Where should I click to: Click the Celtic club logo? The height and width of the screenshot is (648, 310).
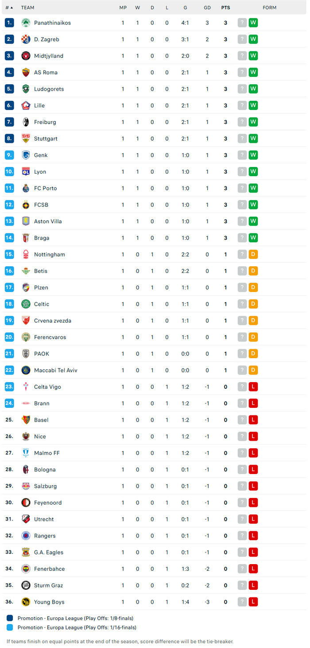[x=26, y=304]
